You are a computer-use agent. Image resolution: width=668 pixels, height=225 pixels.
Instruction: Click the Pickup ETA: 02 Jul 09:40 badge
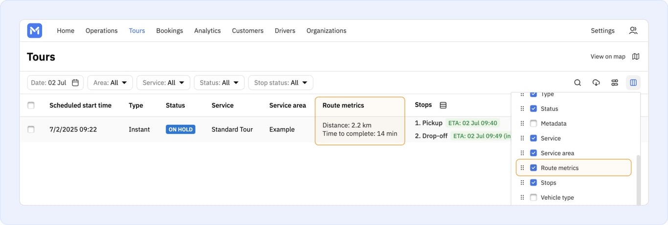pyautogui.click(x=472, y=123)
